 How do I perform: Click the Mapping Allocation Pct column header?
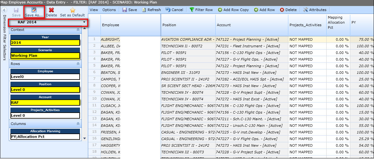pyautogui.click(x=338, y=25)
